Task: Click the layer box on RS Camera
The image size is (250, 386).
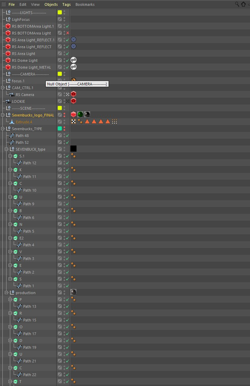Action: tap(60, 94)
